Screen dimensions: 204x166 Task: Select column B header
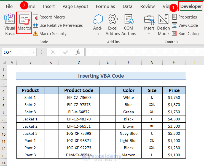30,62
